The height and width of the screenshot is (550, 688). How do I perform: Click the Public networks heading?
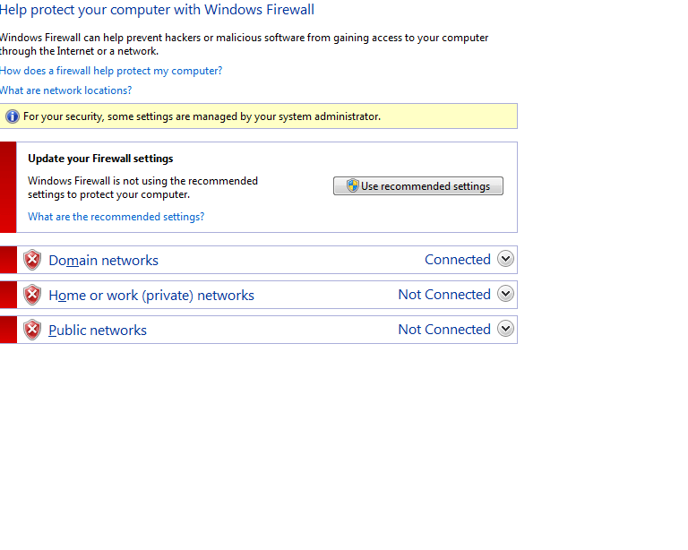(98, 331)
